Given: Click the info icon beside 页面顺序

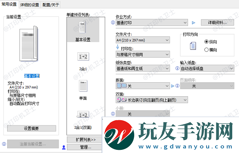Looking at the screenshot, I should pos(177,86).
